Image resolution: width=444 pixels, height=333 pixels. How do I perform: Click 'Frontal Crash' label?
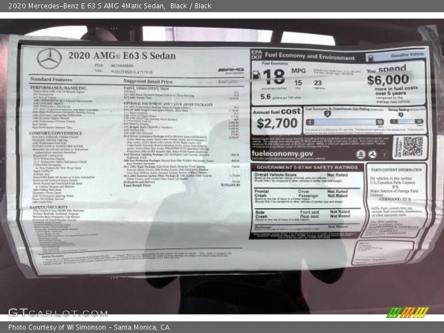(x=261, y=193)
